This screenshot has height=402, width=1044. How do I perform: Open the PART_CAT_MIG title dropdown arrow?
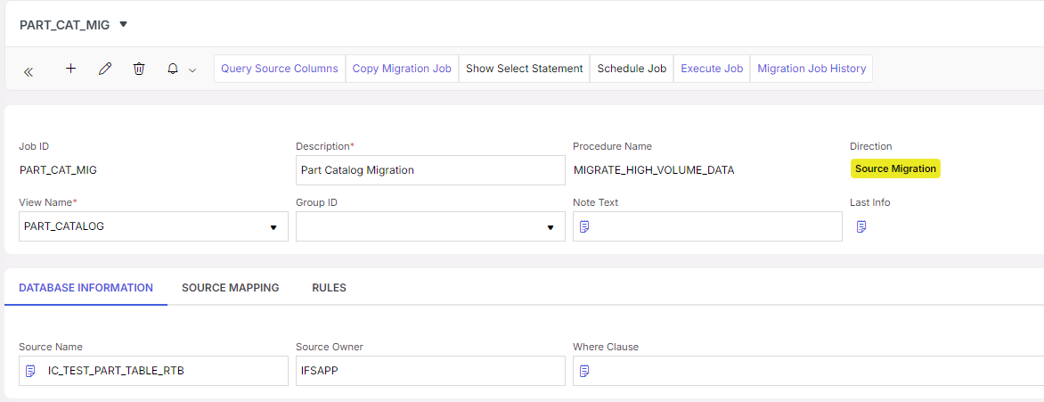[x=123, y=25]
